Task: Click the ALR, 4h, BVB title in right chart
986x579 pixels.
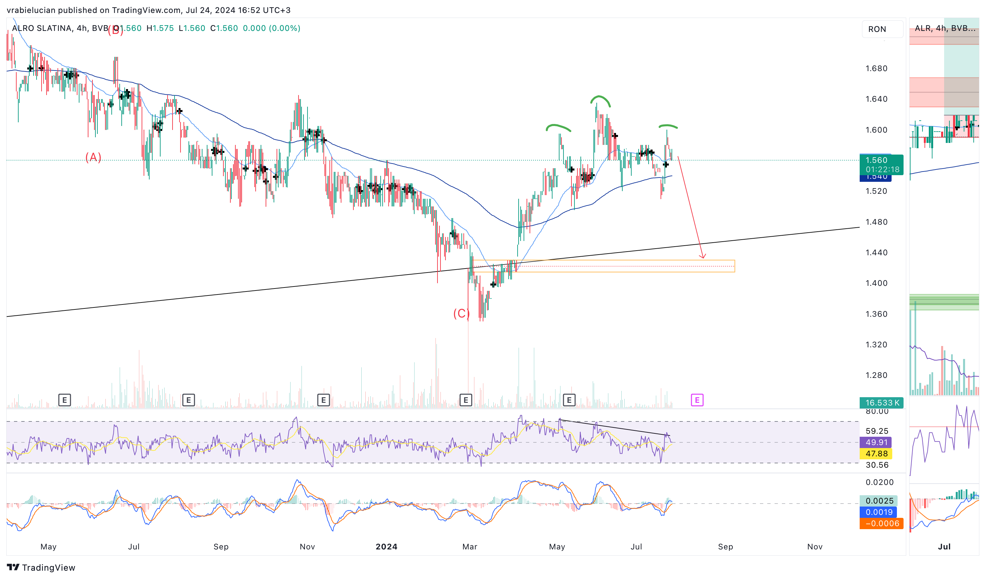Action: [944, 28]
